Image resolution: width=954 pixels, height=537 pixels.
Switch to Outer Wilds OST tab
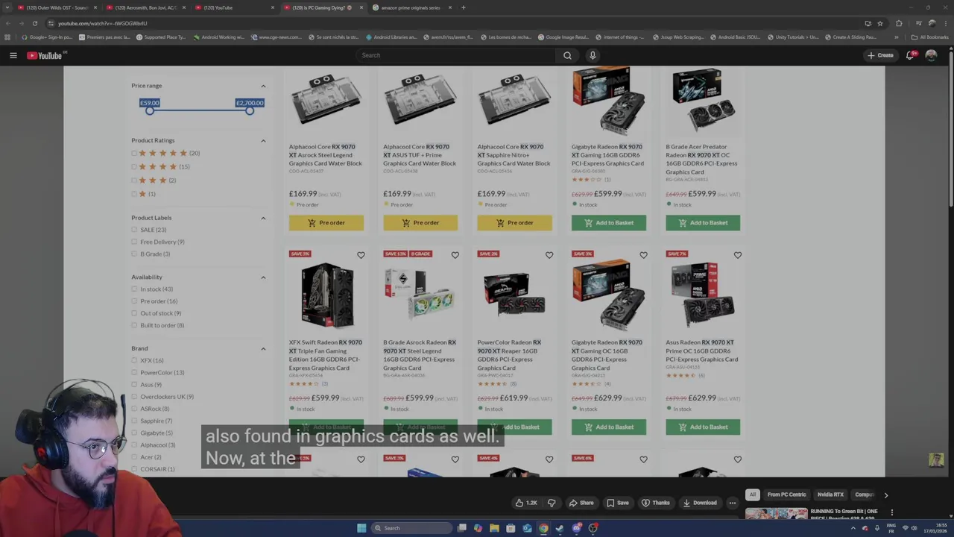coord(58,7)
